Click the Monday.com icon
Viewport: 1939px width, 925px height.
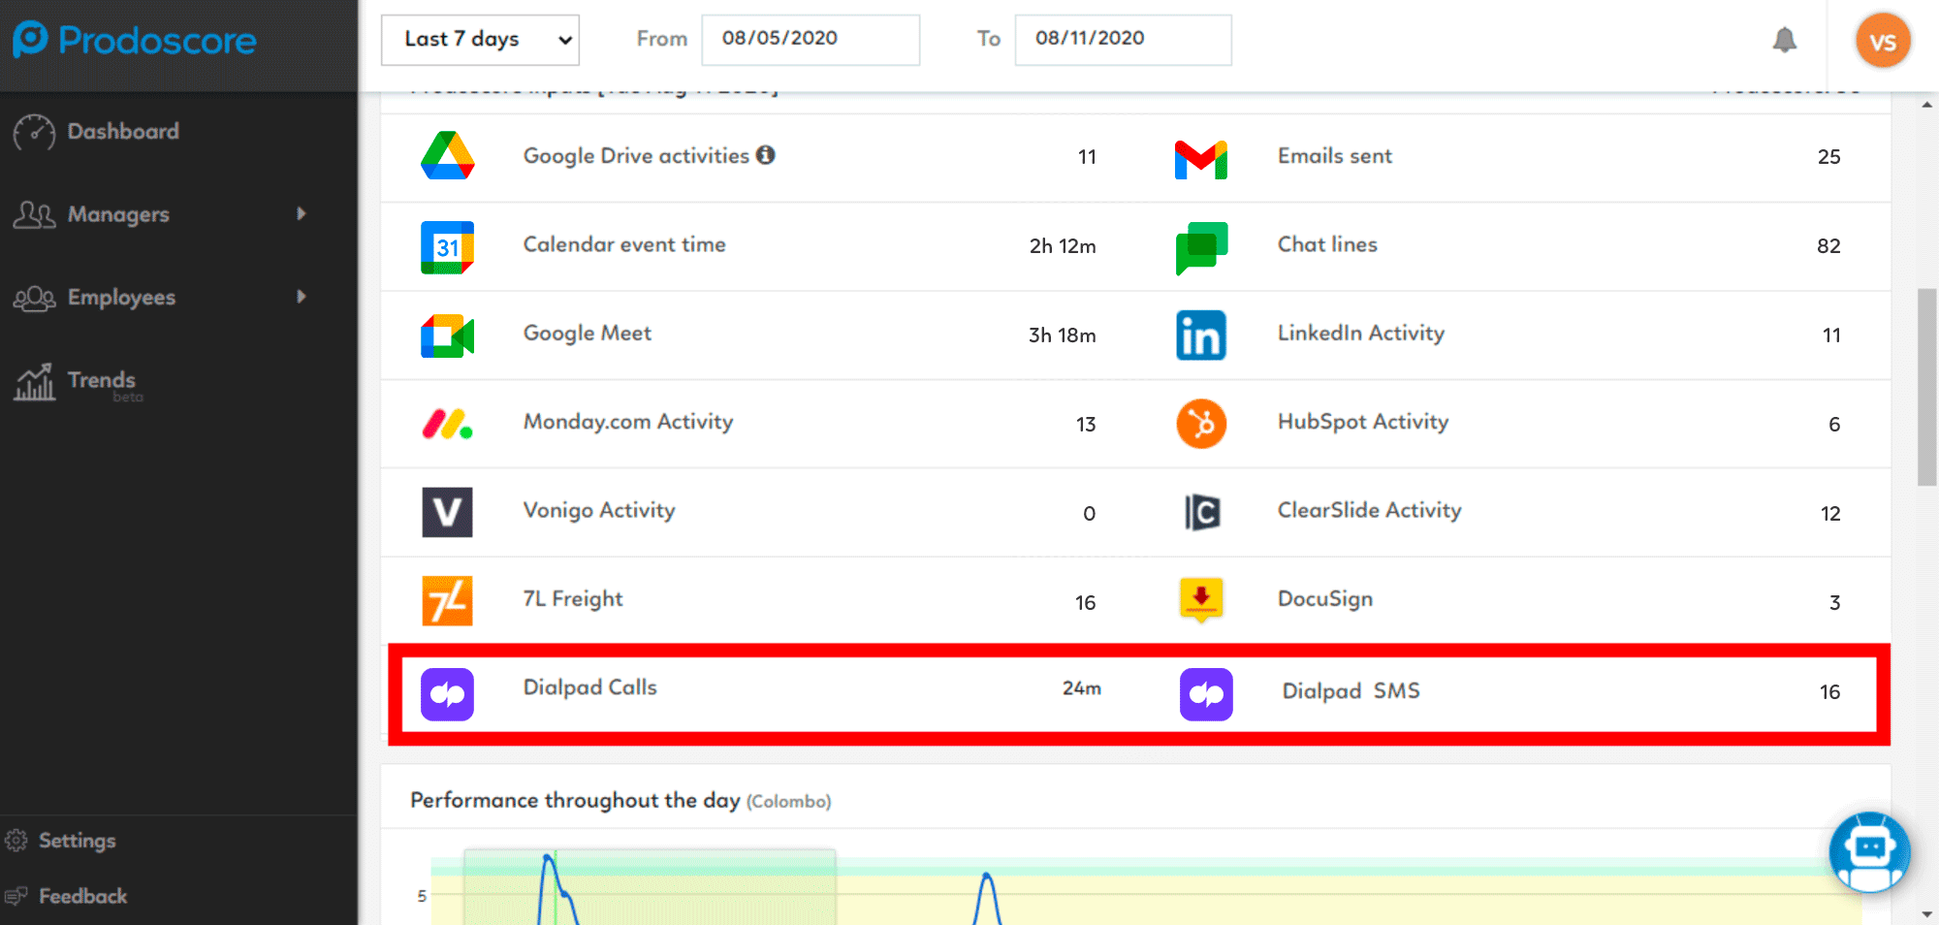(447, 424)
